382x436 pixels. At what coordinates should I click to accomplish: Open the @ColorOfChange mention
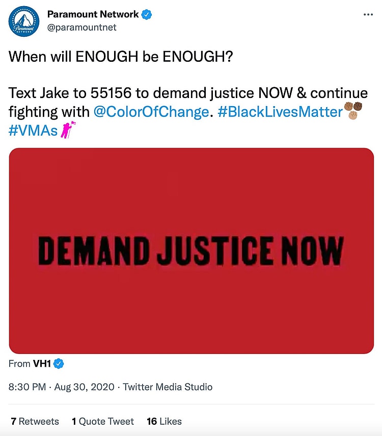(151, 112)
